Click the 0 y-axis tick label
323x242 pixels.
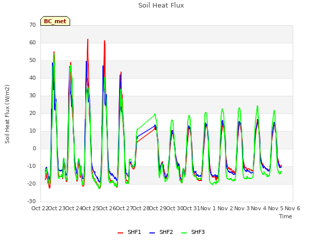(34, 149)
